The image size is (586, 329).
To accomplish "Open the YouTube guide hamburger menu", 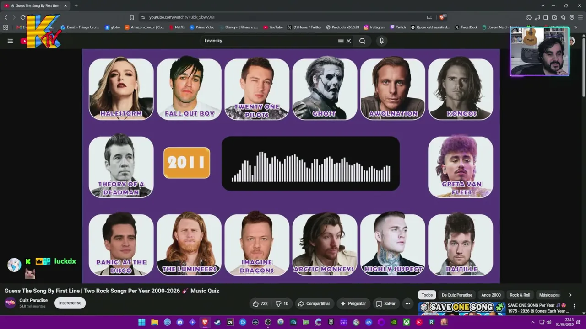I will 10,41.
